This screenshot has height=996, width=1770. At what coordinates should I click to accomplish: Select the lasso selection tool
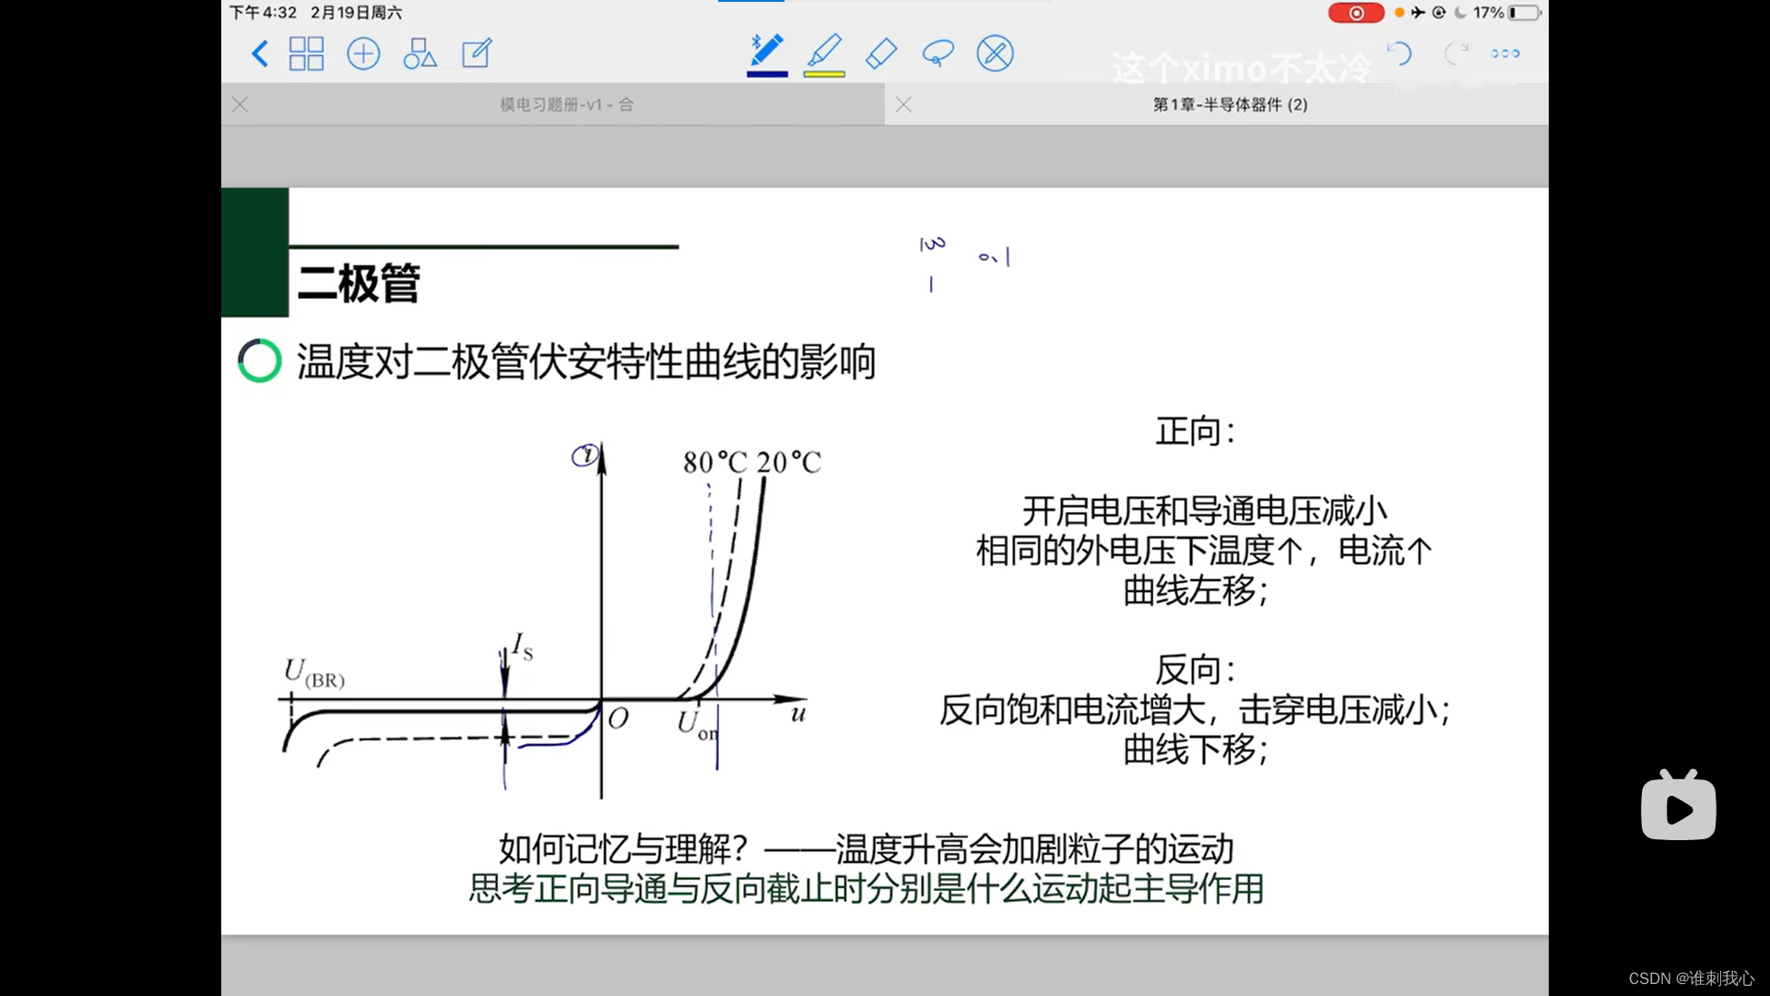click(x=938, y=53)
